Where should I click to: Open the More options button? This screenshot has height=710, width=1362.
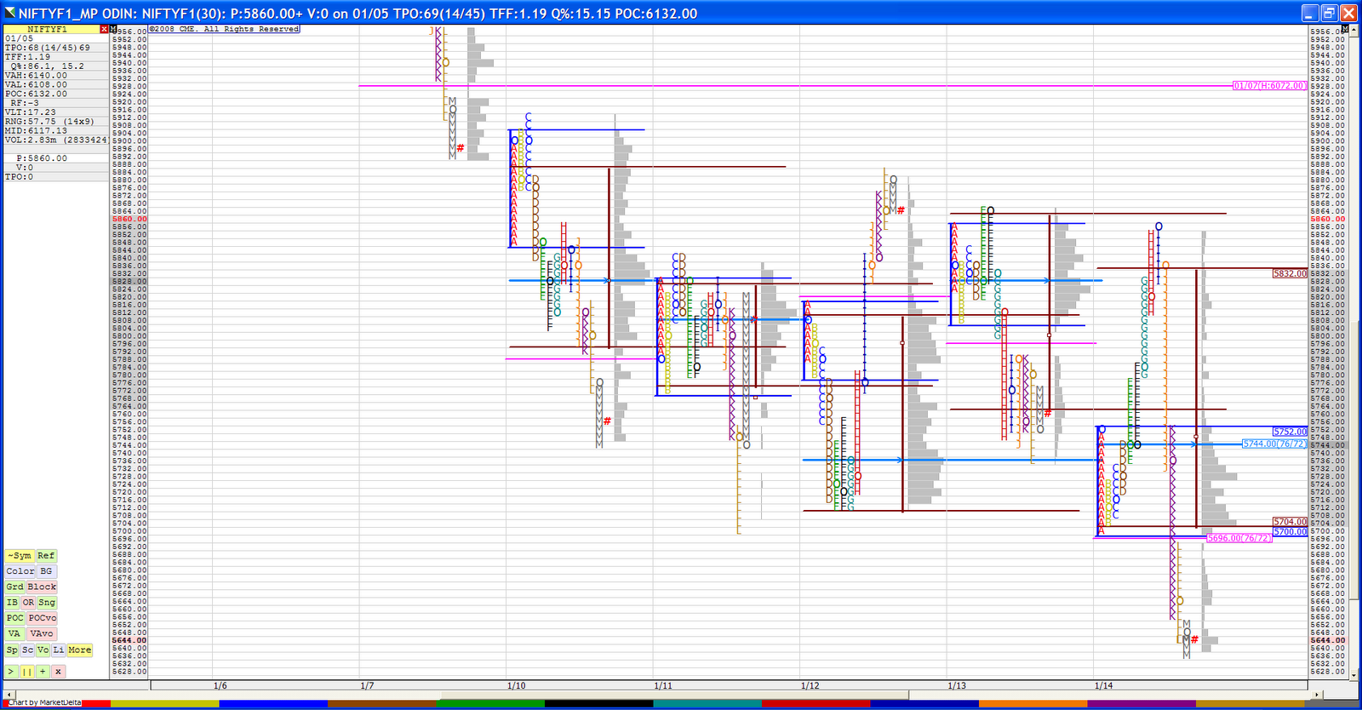(x=79, y=650)
